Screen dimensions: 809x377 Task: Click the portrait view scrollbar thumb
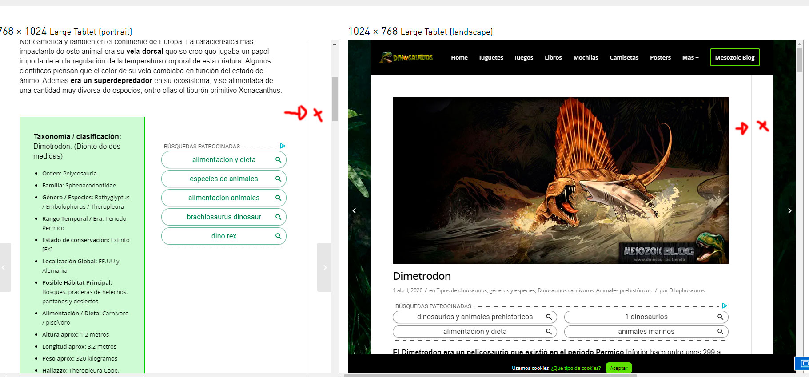[x=335, y=99]
